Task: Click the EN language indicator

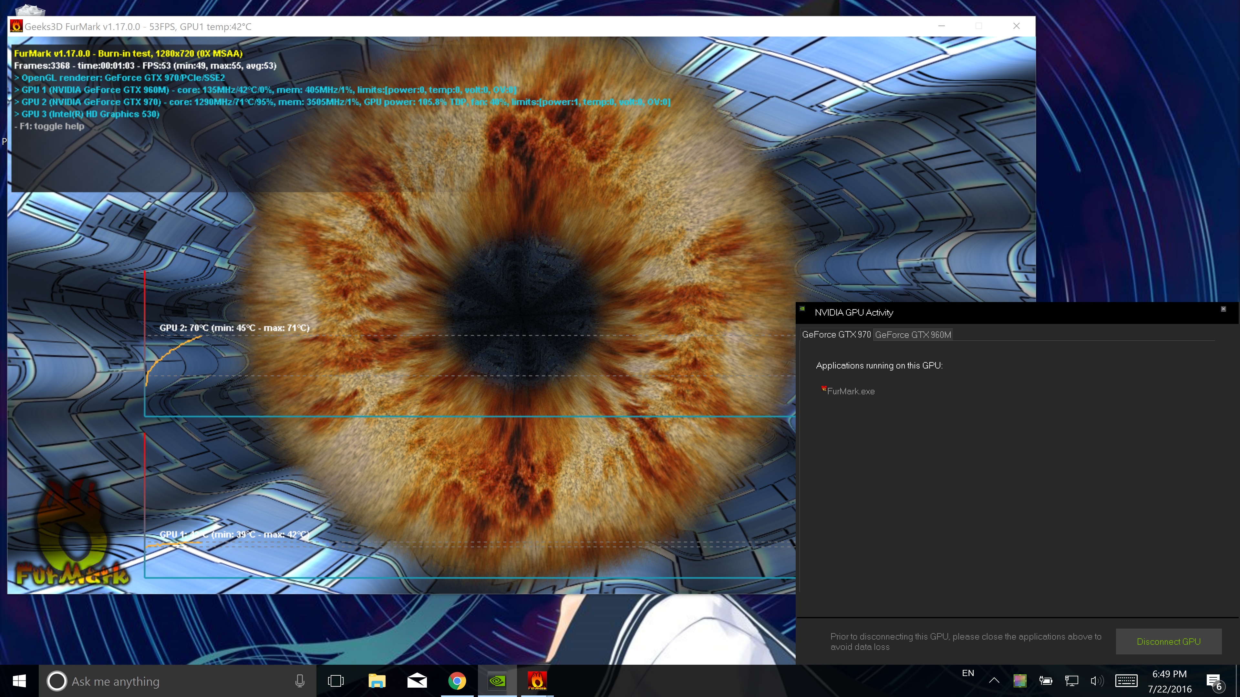Action: 967,673
